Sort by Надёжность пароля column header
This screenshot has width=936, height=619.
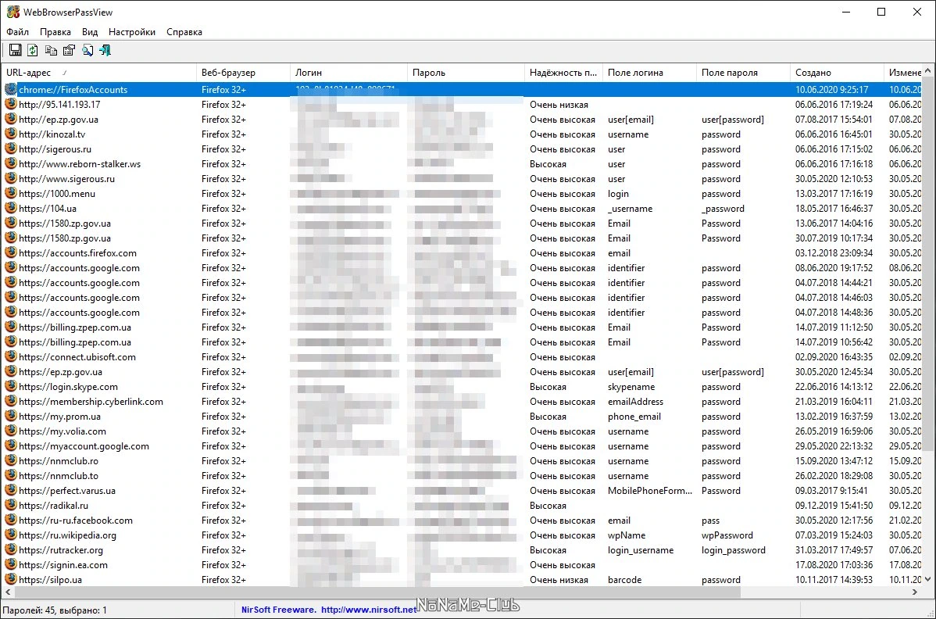click(563, 72)
